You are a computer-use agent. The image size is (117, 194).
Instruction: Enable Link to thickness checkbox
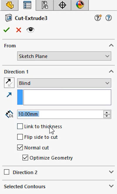pyautogui.click(x=20, y=126)
